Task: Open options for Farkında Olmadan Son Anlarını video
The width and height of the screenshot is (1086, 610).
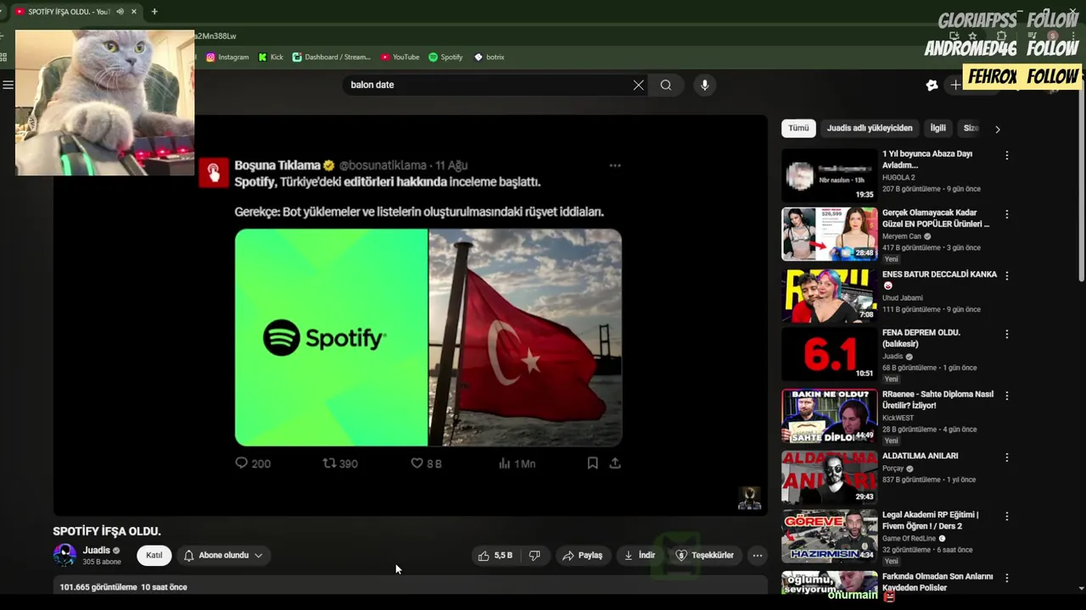Action: (x=1007, y=578)
